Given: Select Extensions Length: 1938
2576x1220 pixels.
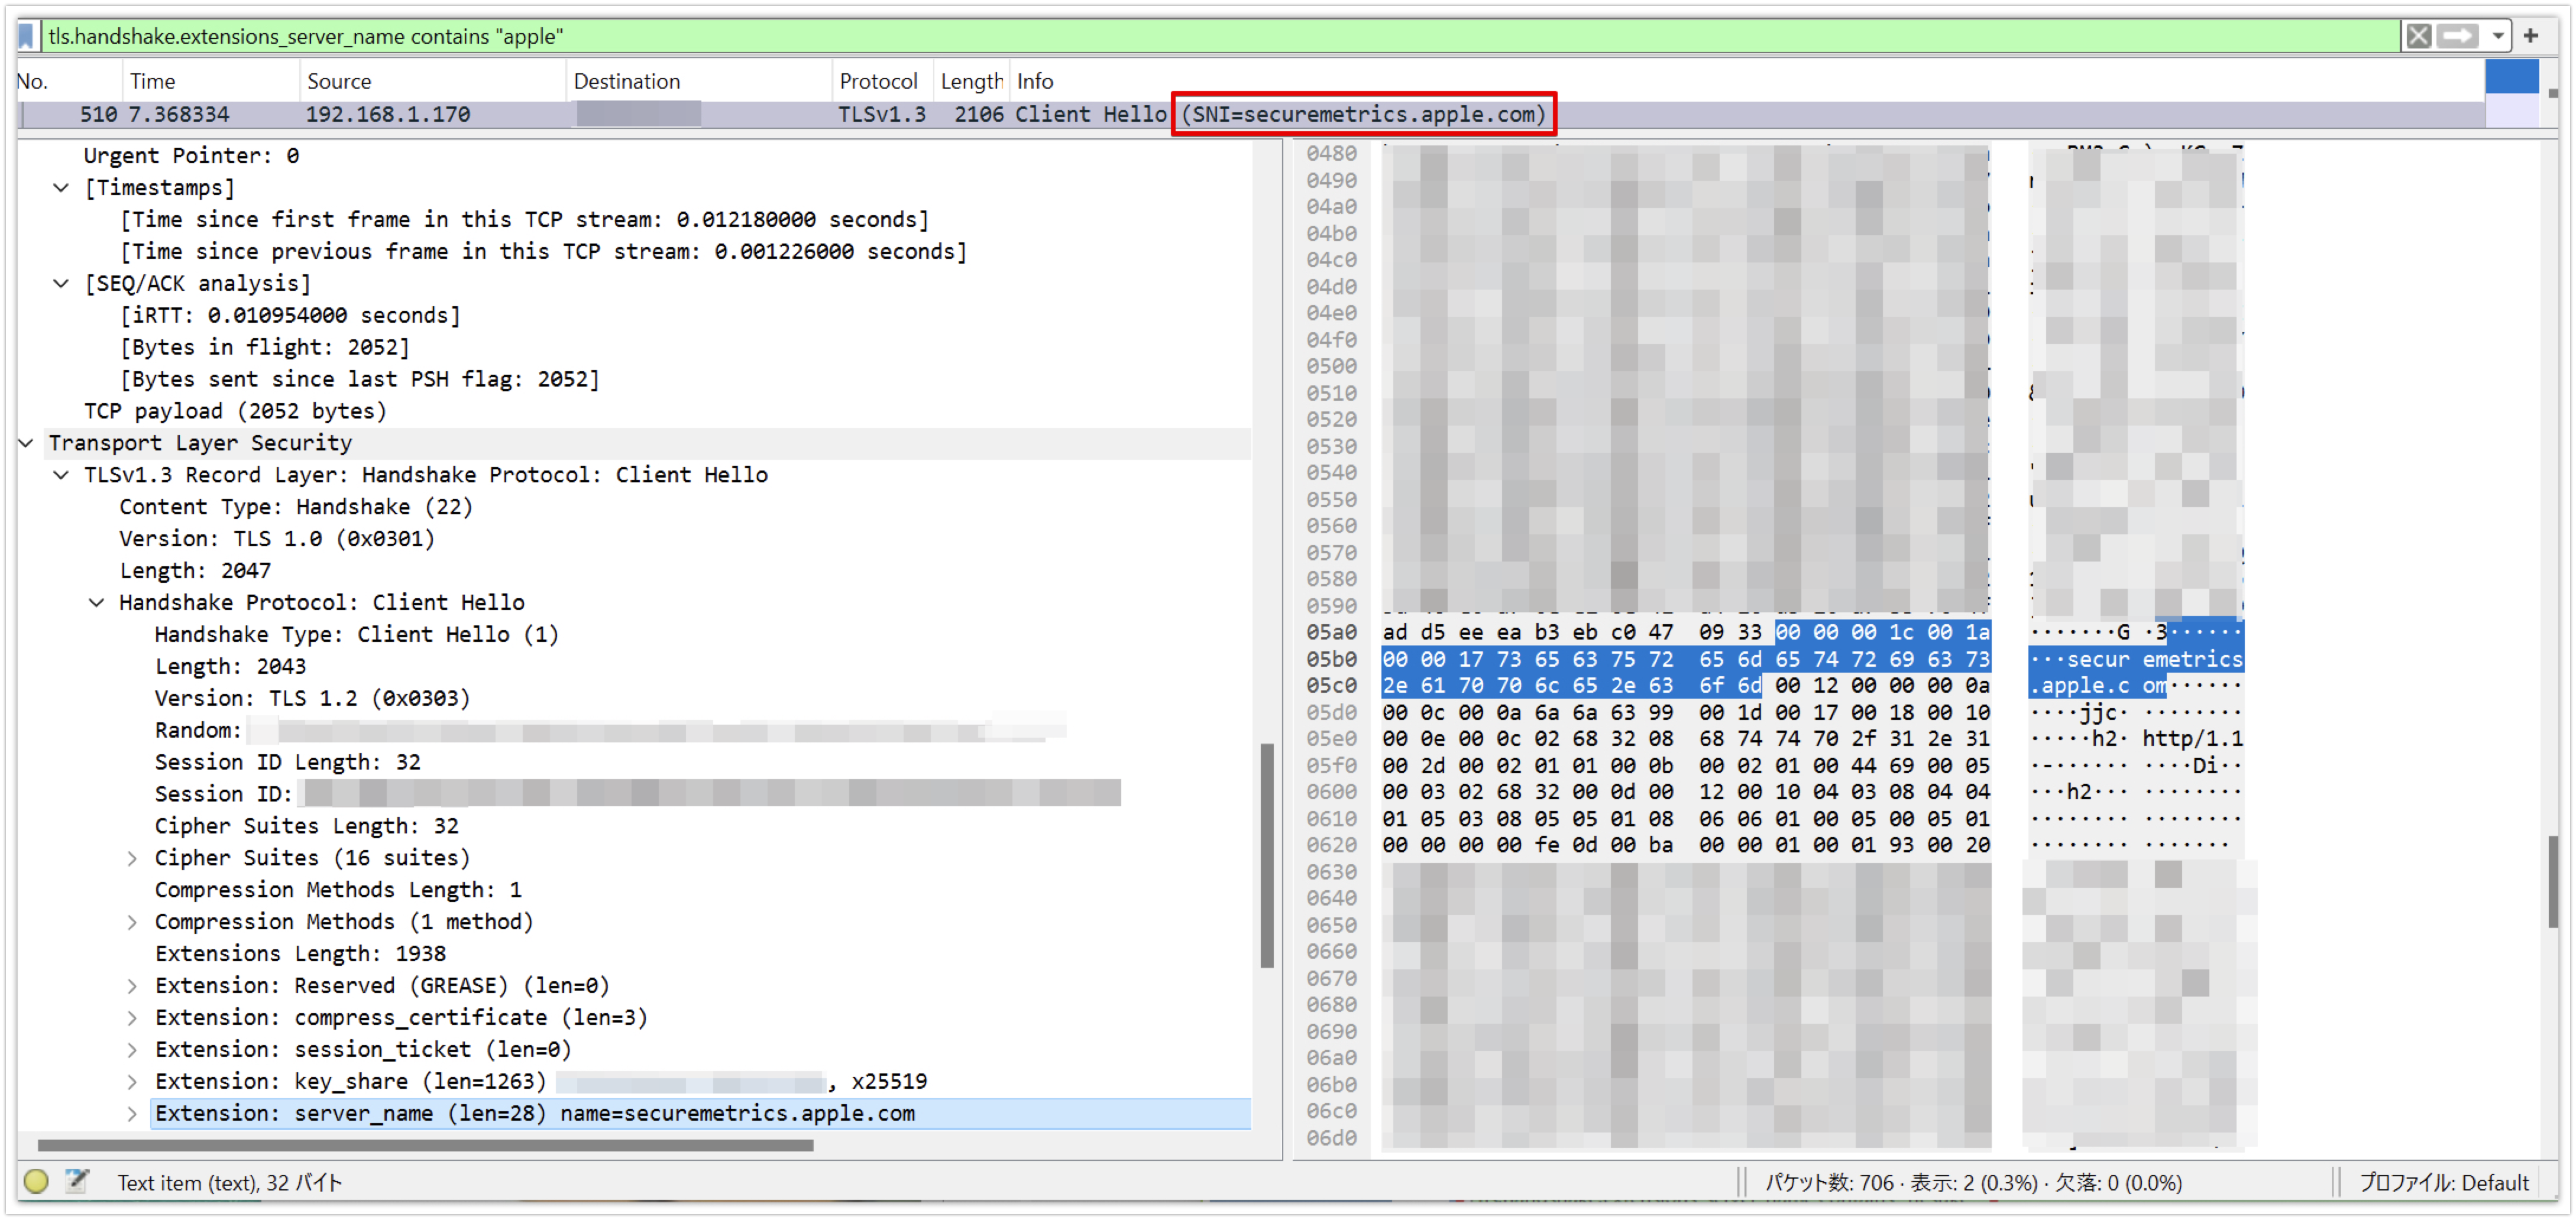Looking at the screenshot, I should [300, 953].
